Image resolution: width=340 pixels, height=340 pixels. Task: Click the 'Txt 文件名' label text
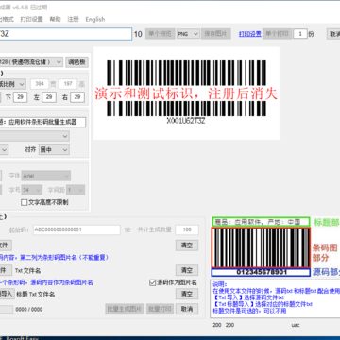click(27, 270)
